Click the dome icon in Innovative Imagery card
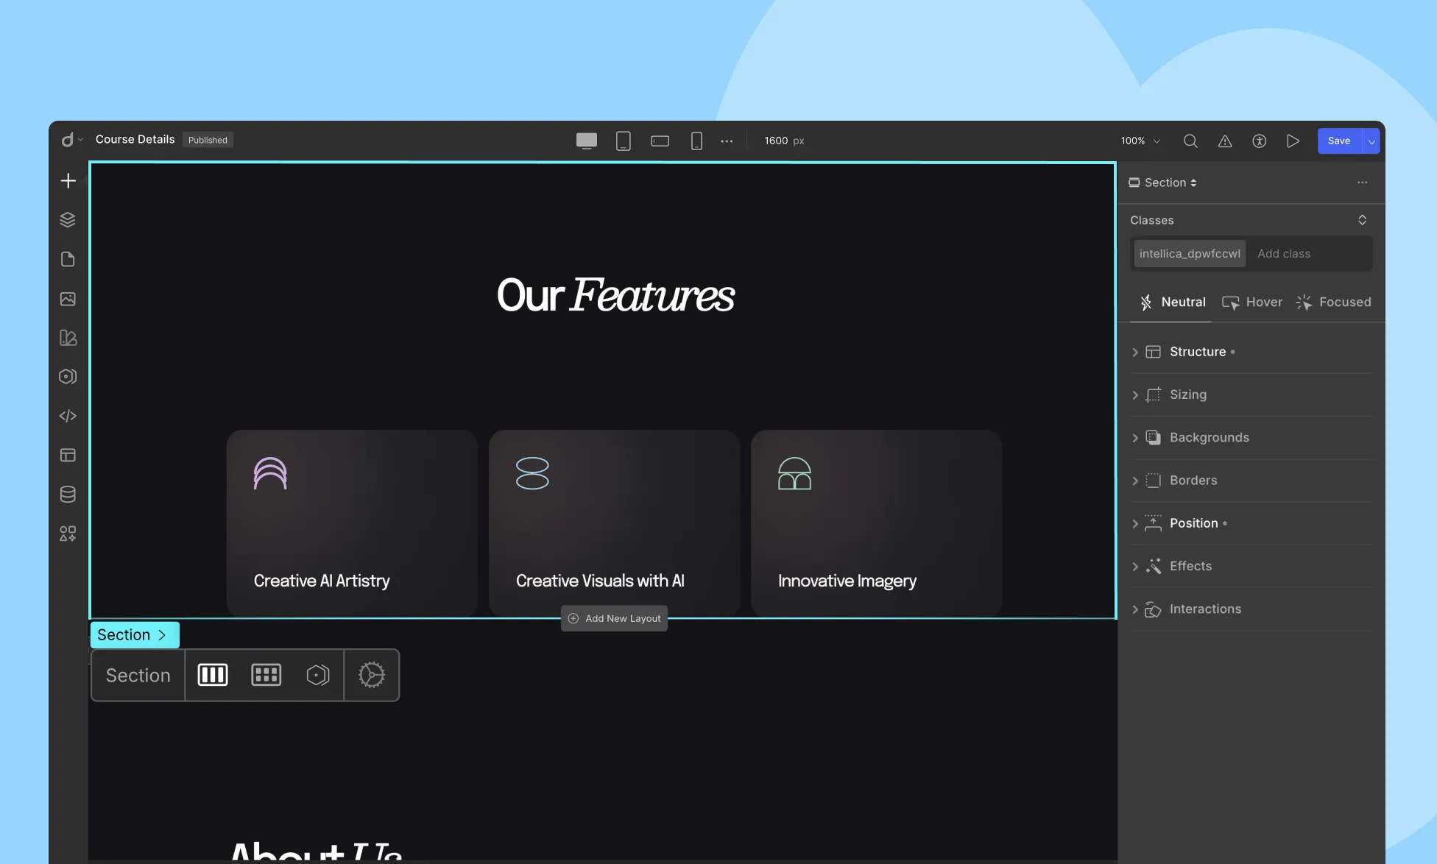The height and width of the screenshot is (864, 1437). (x=794, y=473)
